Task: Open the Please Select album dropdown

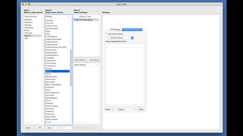Action: click(x=121, y=38)
